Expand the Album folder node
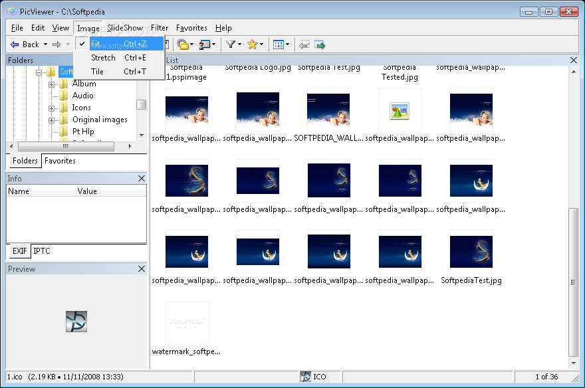This screenshot has height=388, width=585. 51,84
